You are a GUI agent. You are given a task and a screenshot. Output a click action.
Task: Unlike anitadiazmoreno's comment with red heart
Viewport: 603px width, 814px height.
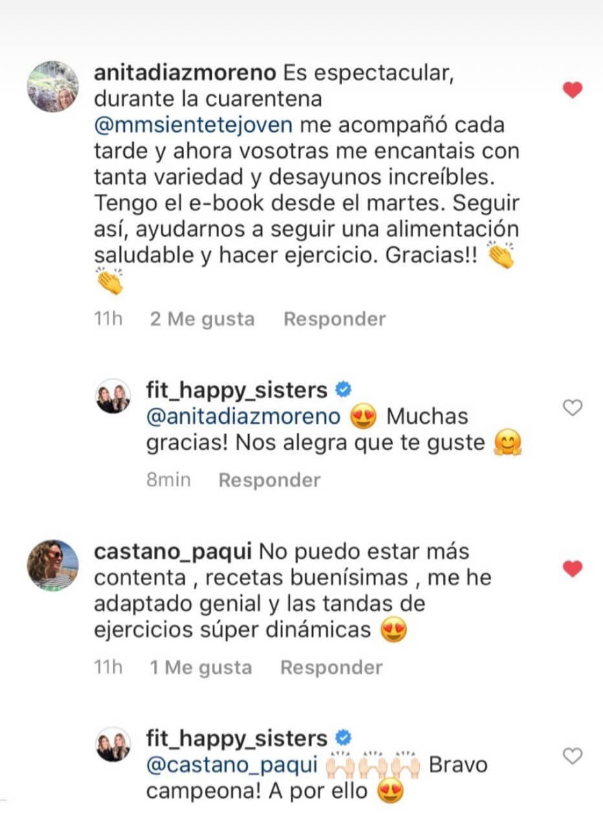click(x=573, y=90)
